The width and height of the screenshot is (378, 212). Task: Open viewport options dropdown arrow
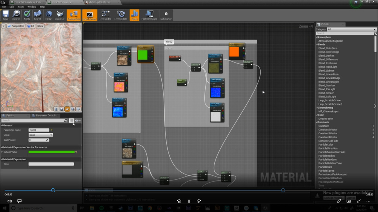point(3,26)
